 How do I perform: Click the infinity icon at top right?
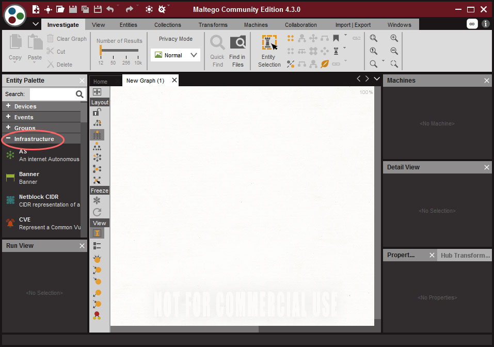[472, 24]
